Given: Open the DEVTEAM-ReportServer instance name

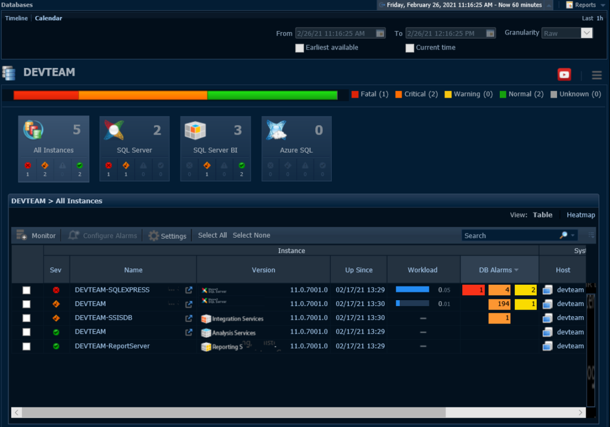Looking at the screenshot, I should 112,346.
